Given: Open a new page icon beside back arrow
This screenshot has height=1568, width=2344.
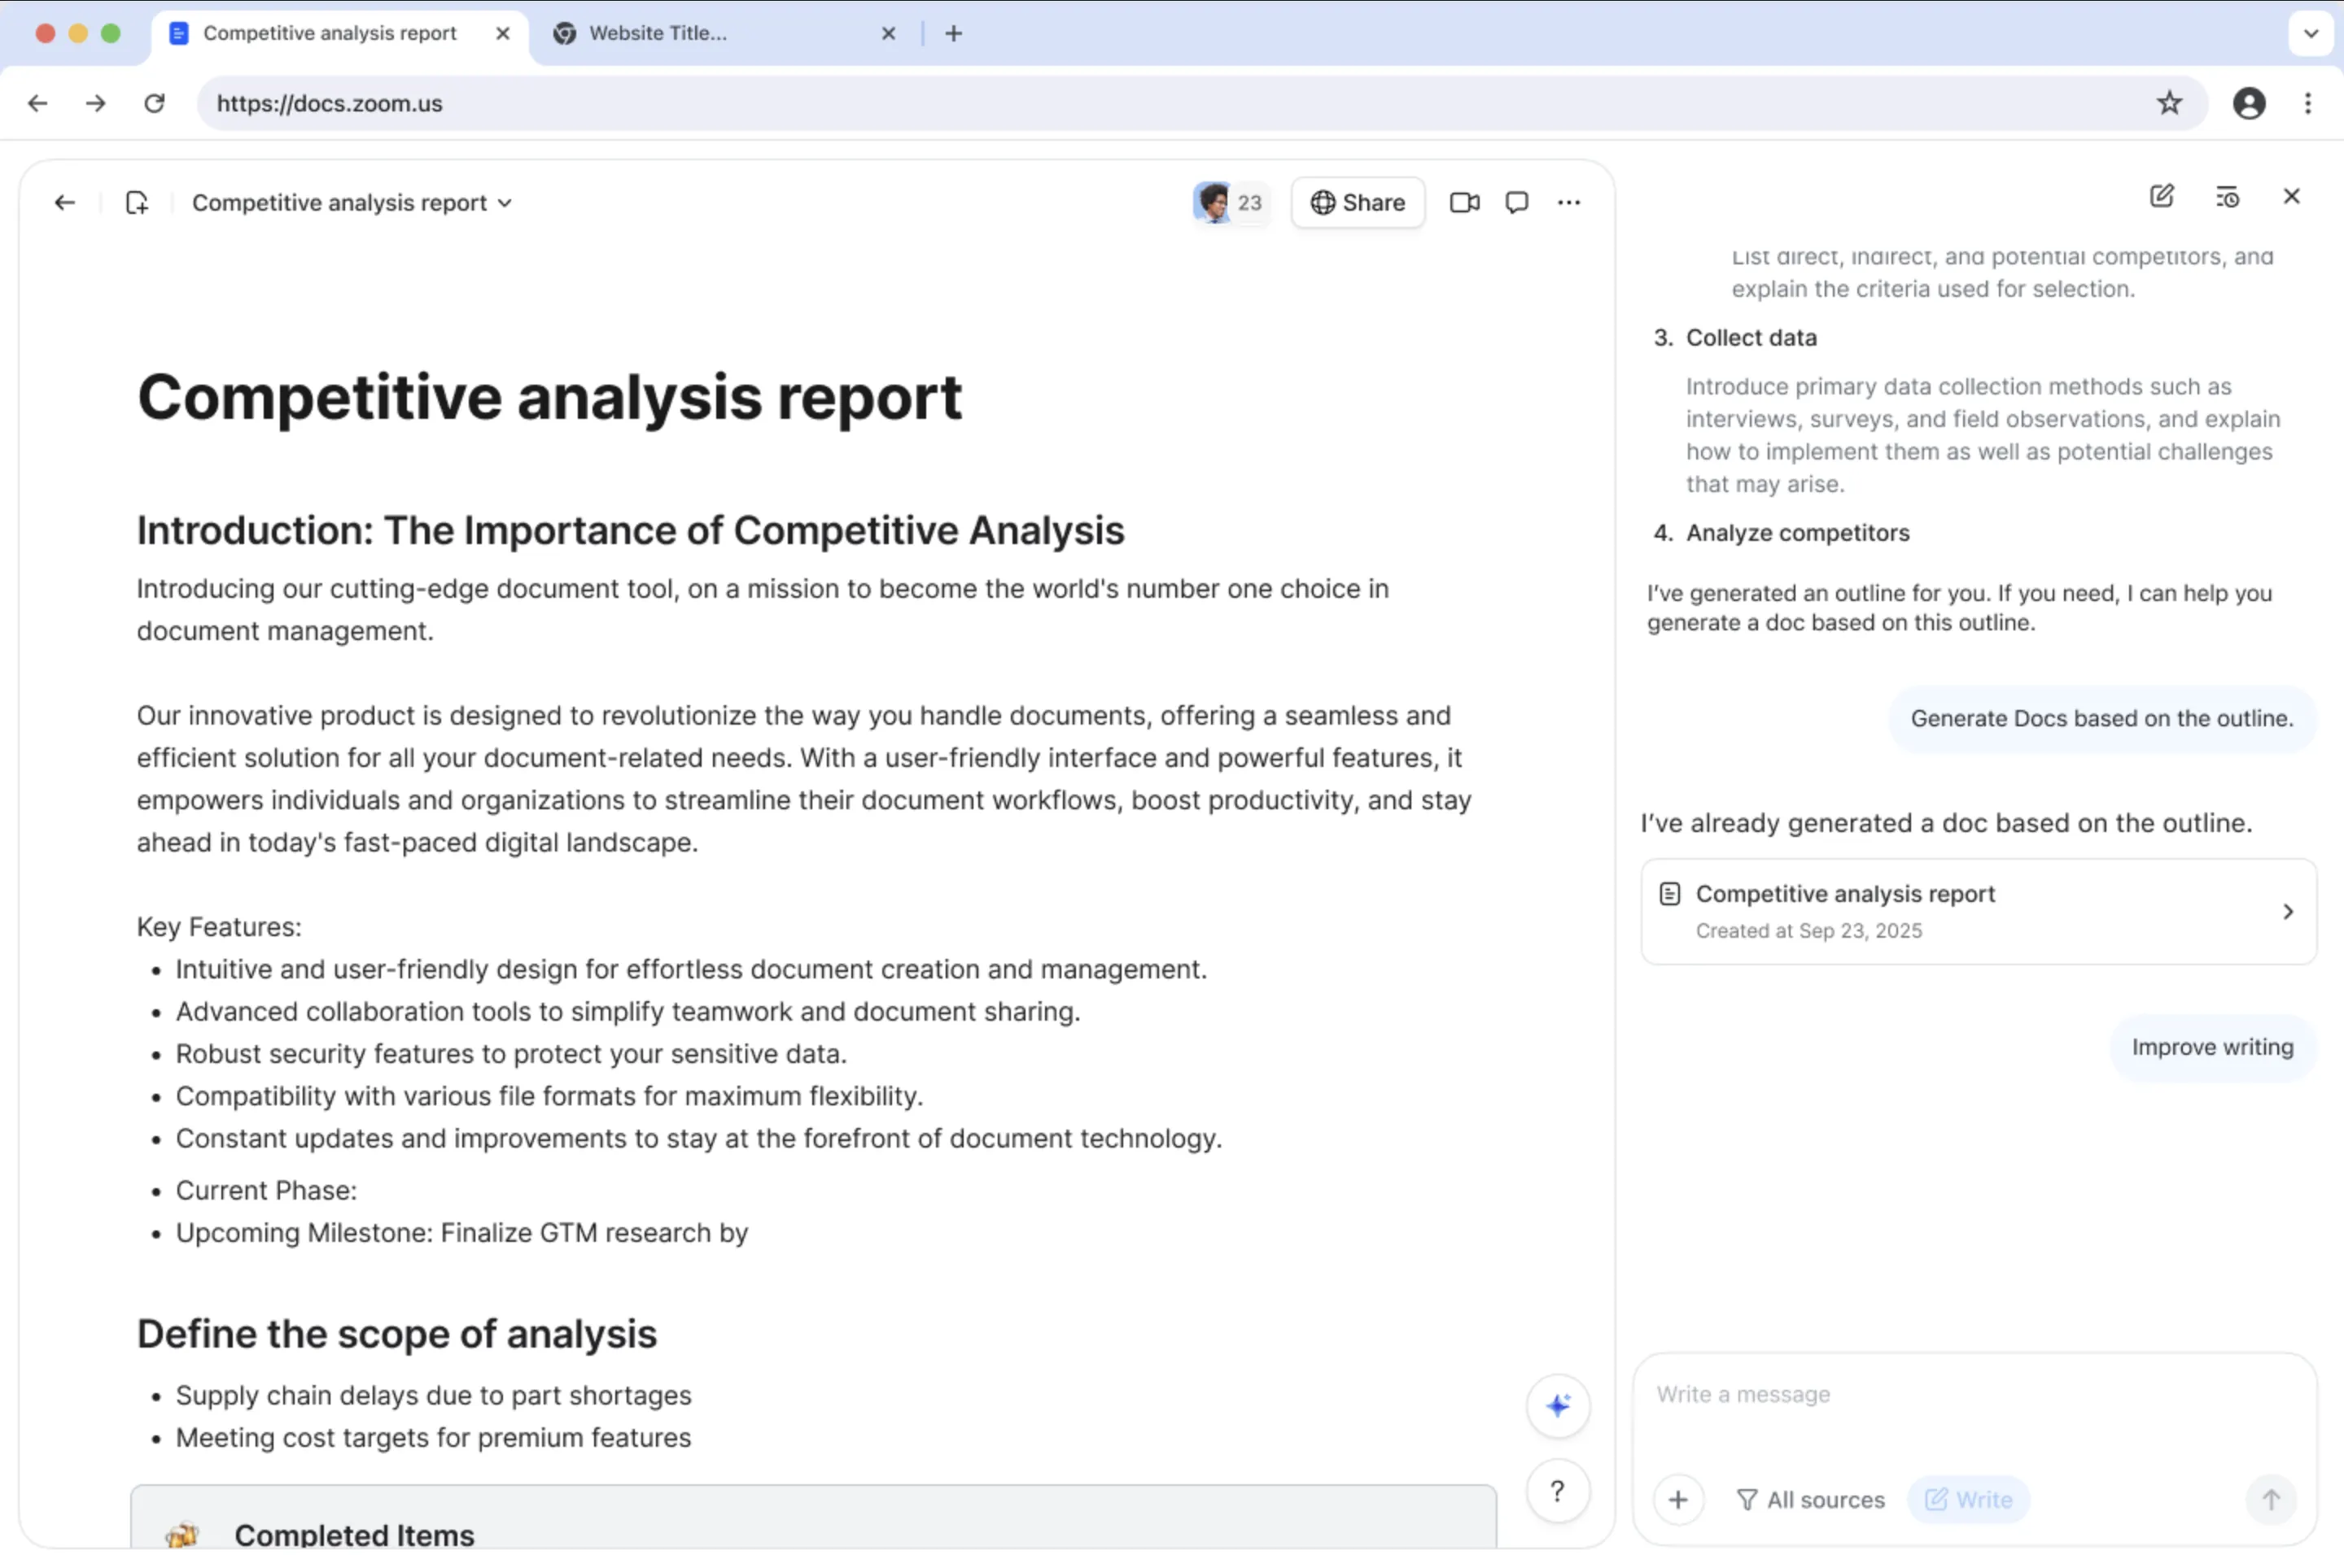Looking at the screenshot, I should (137, 202).
